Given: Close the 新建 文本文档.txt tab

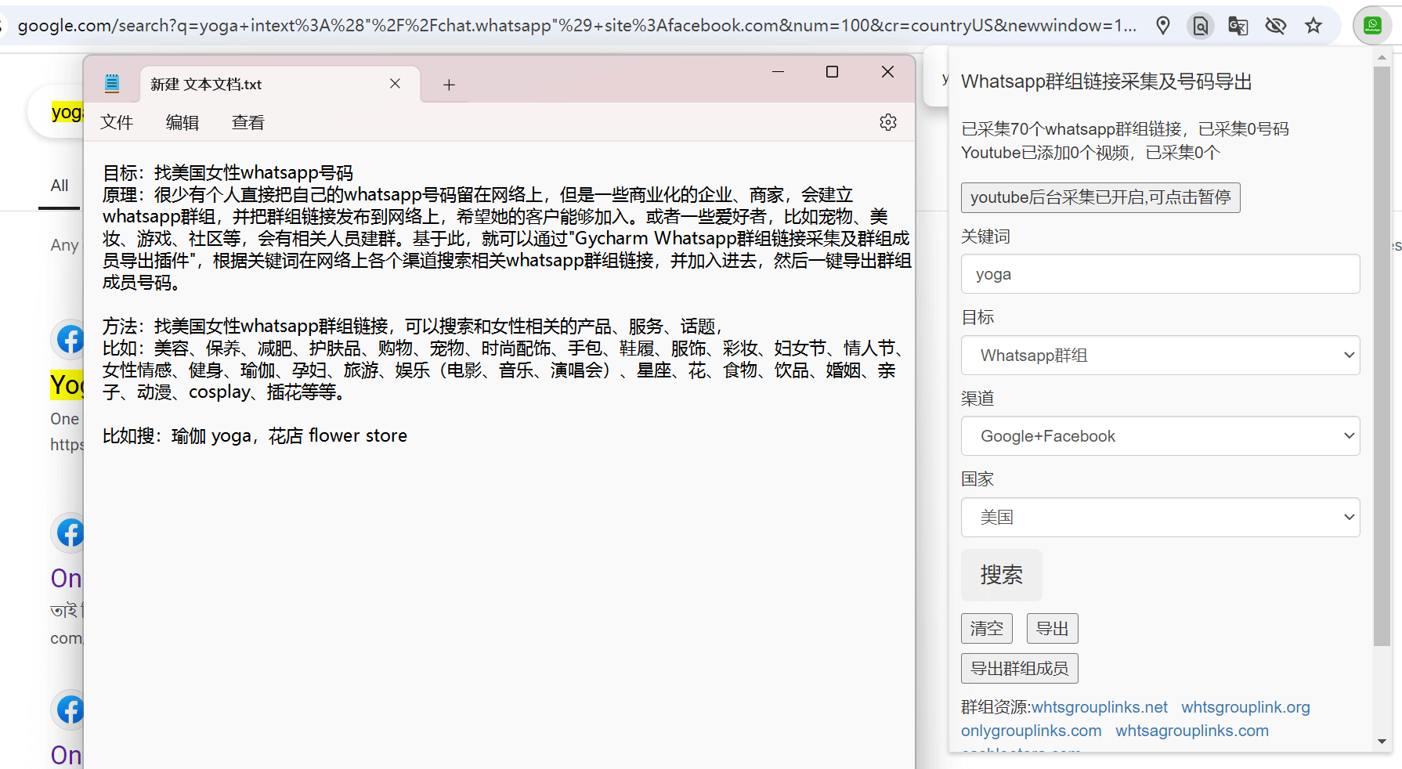Looking at the screenshot, I should tap(396, 84).
